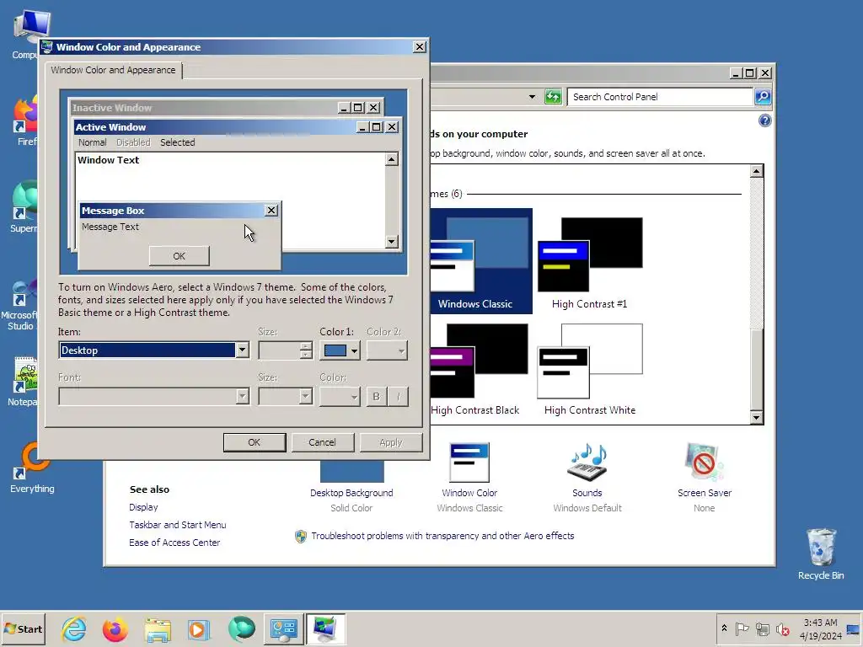
Task: Click the themes list scroll down arrow
Action: [x=757, y=418]
